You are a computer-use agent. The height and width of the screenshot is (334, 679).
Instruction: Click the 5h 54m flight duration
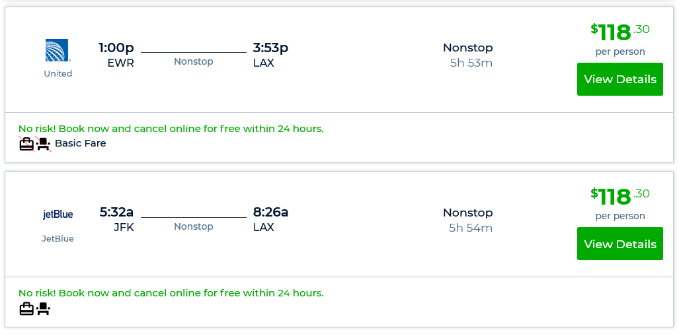click(471, 228)
